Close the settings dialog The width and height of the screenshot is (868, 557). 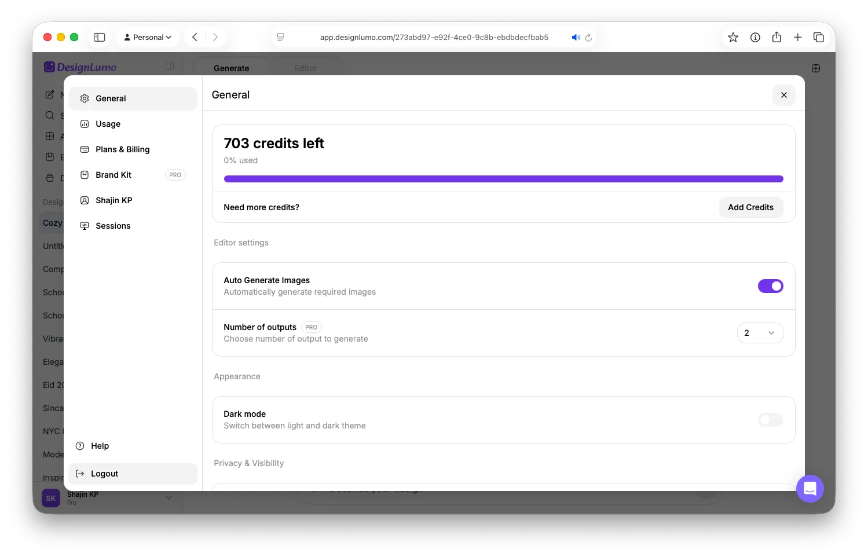(784, 95)
